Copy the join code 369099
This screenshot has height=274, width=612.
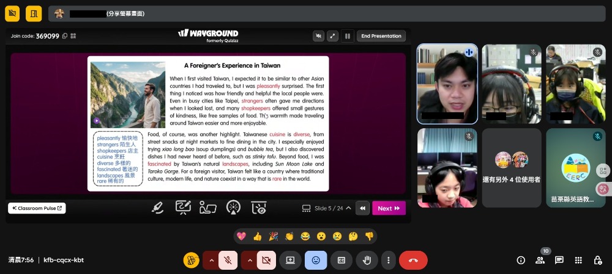pos(65,36)
